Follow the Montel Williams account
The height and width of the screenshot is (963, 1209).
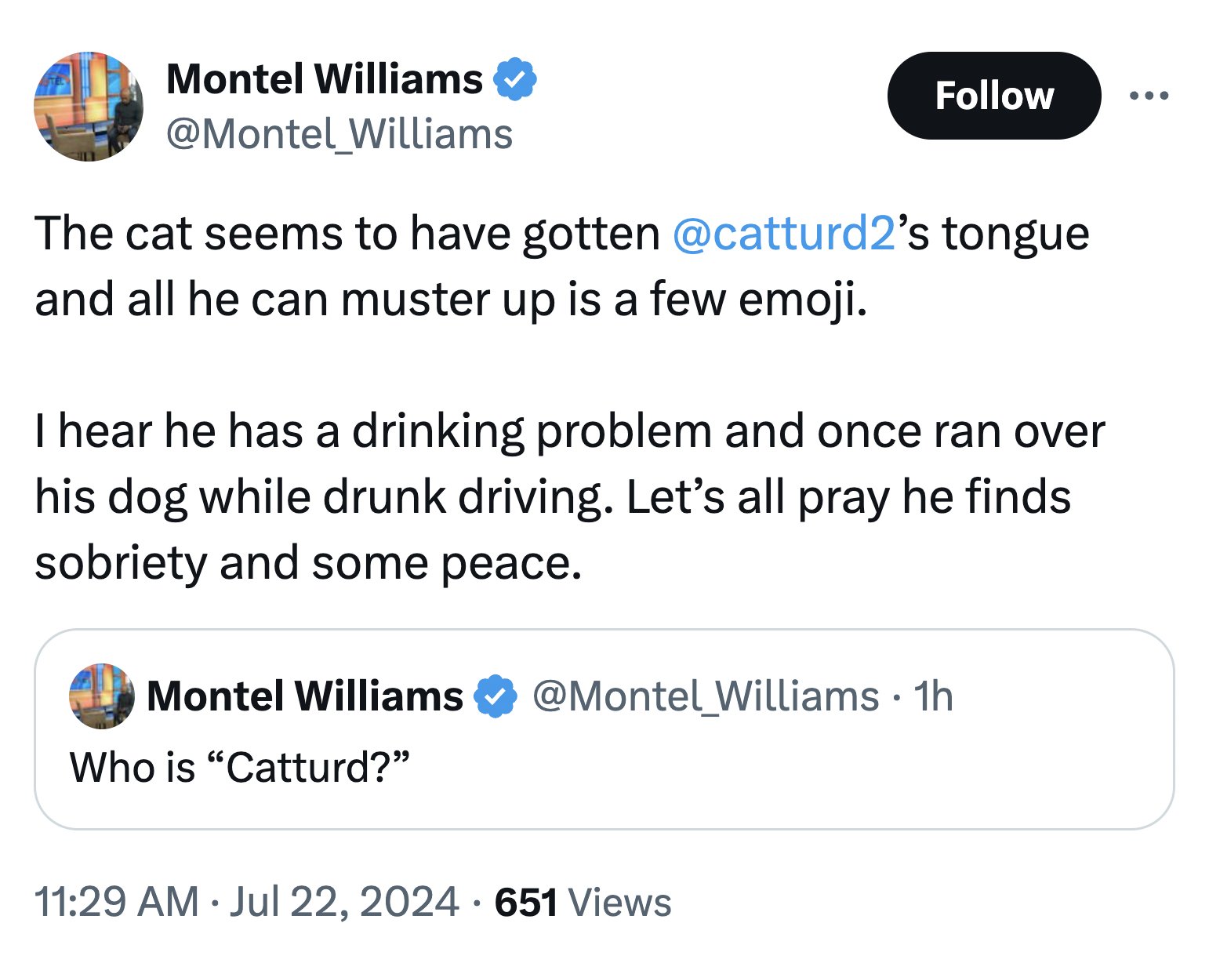pos(993,96)
